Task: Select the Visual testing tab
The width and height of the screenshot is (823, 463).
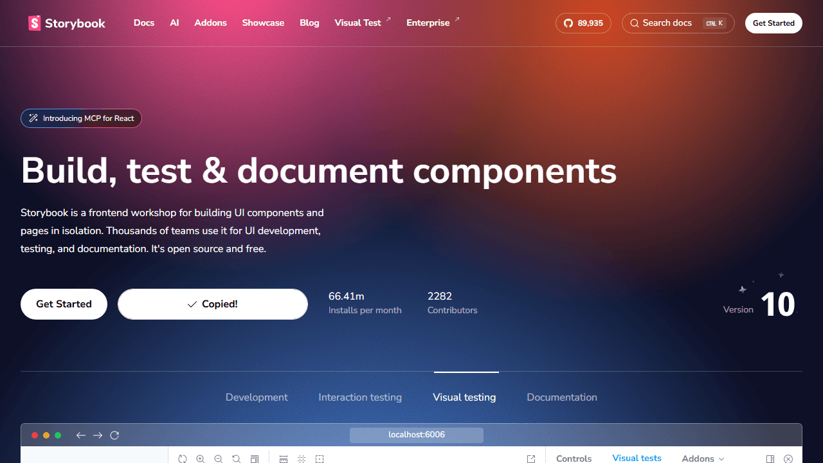Action: 464,397
